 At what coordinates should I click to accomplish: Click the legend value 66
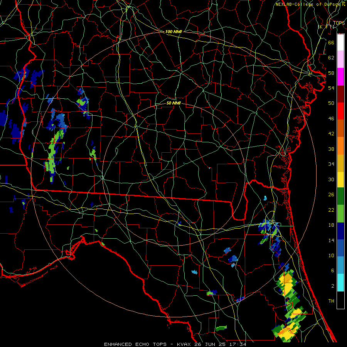(331, 42)
